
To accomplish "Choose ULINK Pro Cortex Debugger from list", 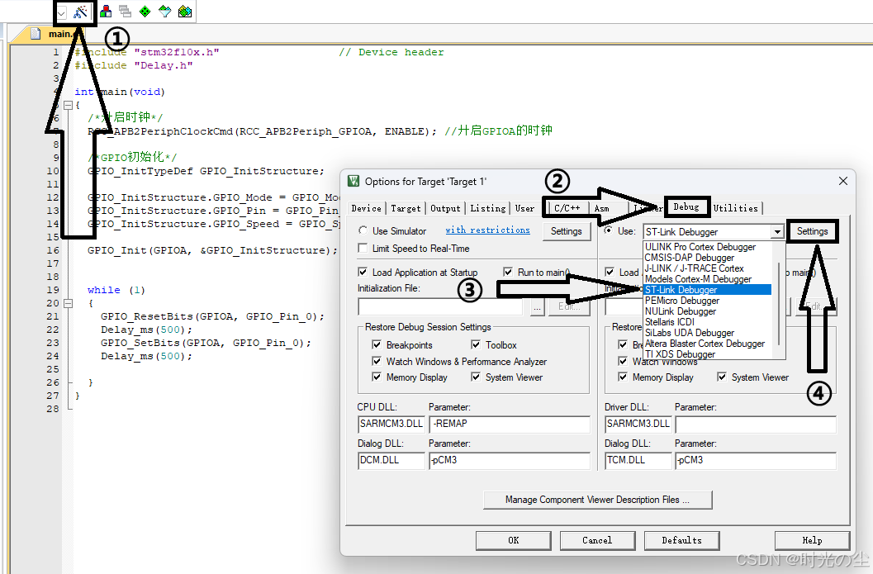I will pyautogui.click(x=700, y=247).
